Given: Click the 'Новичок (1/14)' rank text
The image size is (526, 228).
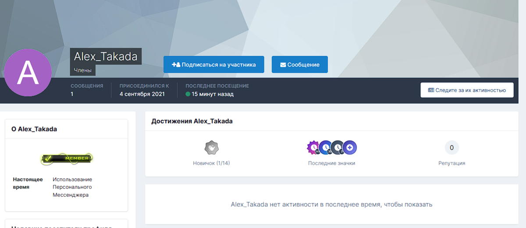Looking at the screenshot, I should tap(211, 163).
